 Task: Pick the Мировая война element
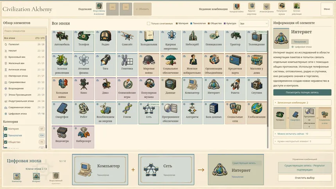(x=149, y=65)
